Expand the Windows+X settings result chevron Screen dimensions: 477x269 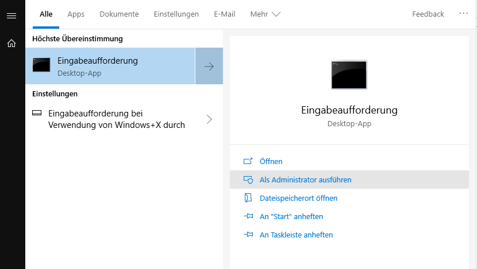tap(209, 119)
